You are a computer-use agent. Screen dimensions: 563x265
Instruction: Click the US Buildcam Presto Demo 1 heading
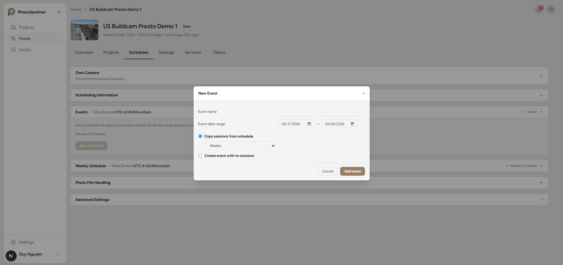pos(140,26)
